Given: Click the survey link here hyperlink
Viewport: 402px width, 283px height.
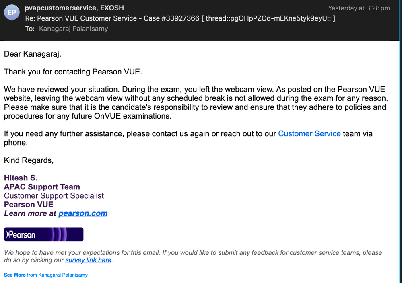Looking at the screenshot, I should tap(88, 260).
